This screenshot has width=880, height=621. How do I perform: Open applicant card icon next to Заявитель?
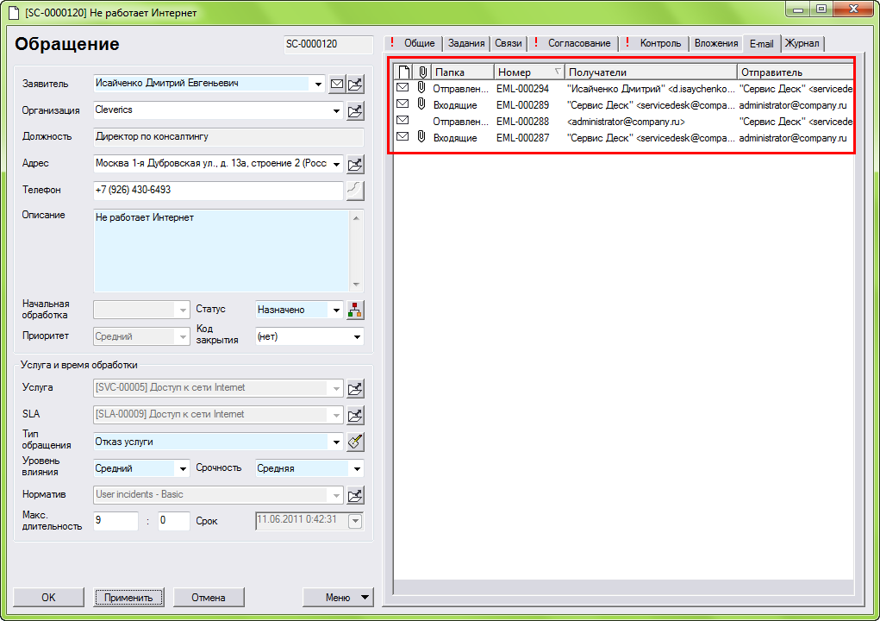355,85
